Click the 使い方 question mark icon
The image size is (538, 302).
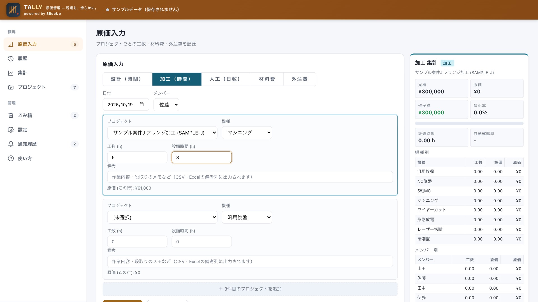(11, 159)
